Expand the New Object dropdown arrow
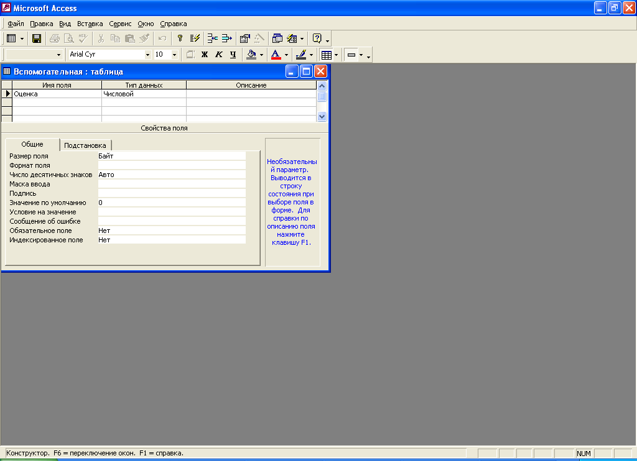Screen dimensions: 637x461 [302, 39]
